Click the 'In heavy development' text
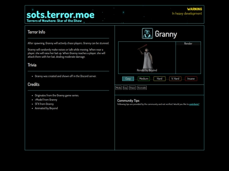 point(187,14)
